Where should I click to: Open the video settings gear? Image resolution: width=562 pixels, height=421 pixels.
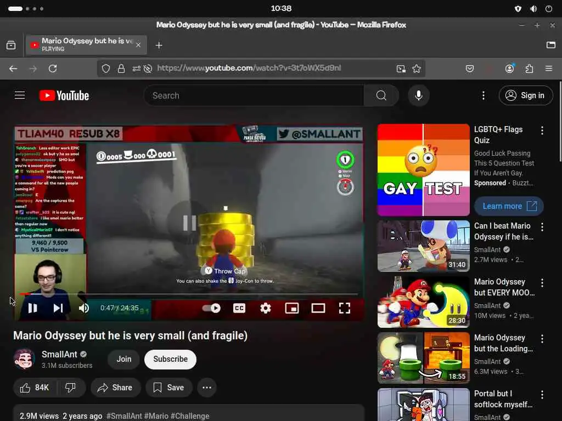[x=265, y=308]
